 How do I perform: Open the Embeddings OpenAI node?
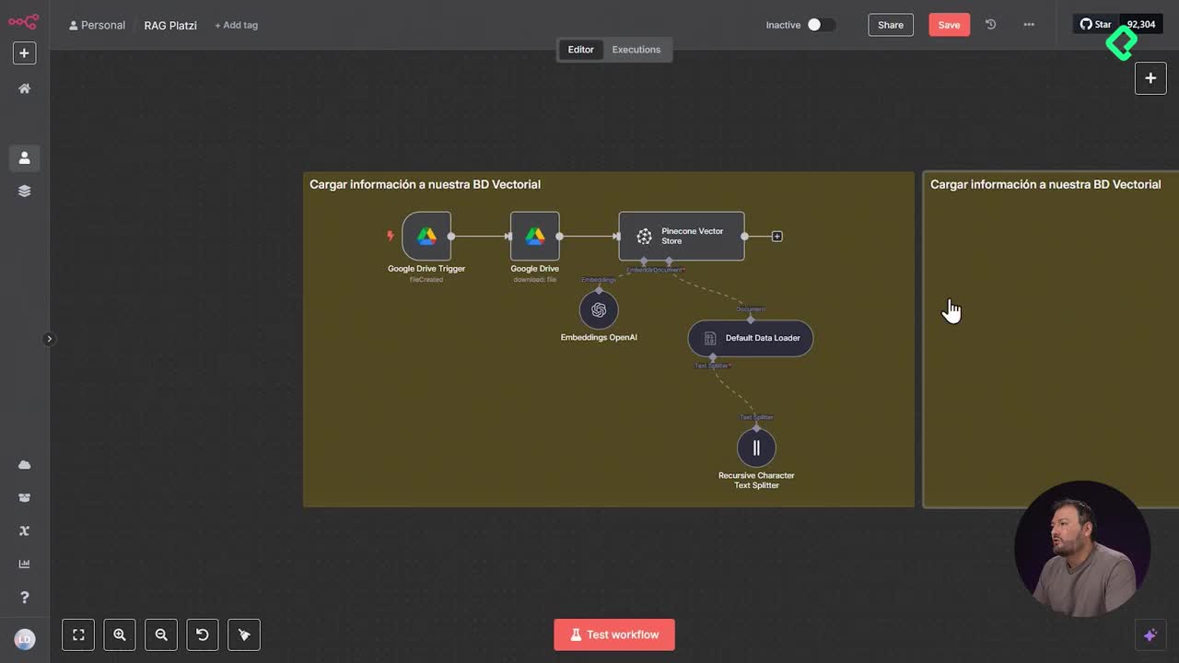[x=599, y=309]
